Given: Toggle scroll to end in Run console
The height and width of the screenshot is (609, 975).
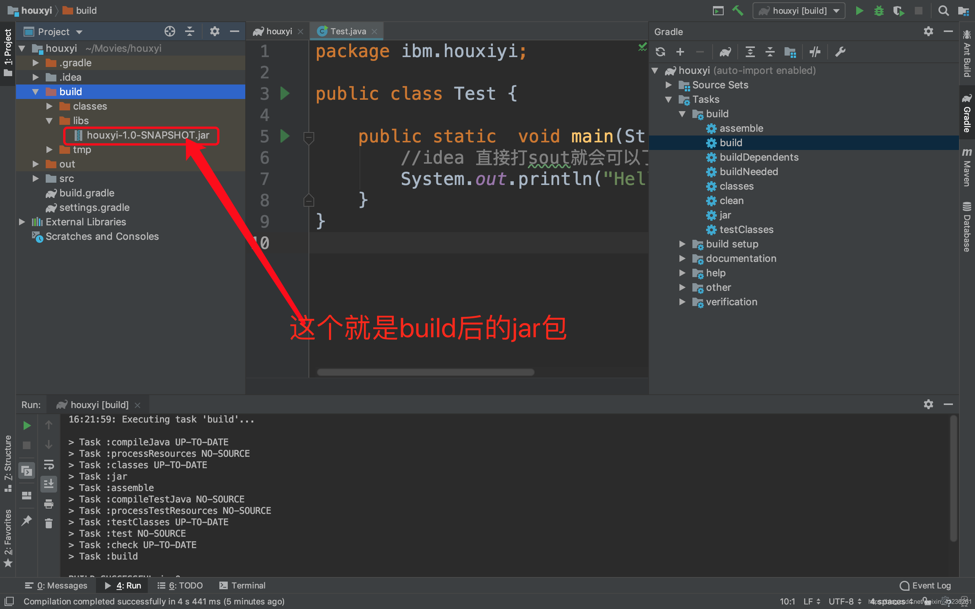Looking at the screenshot, I should pos(49,484).
